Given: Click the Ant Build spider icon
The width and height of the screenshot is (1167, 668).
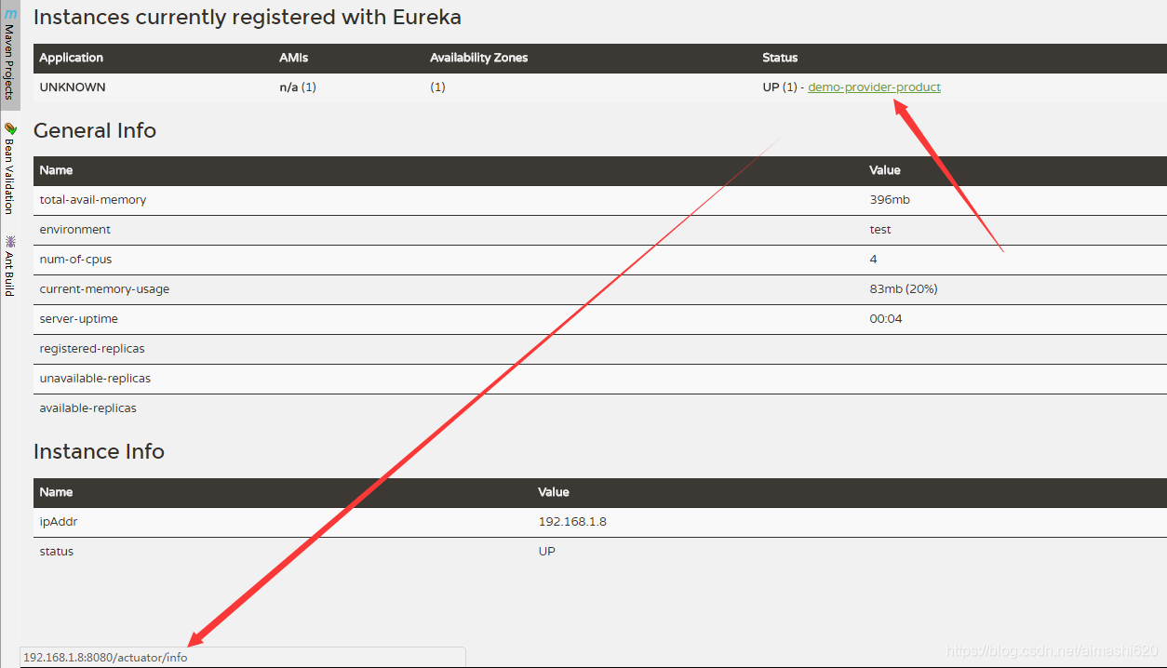Looking at the screenshot, I should pos(9,241).
